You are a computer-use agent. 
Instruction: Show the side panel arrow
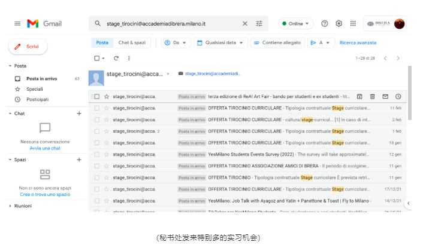[408, 203]
